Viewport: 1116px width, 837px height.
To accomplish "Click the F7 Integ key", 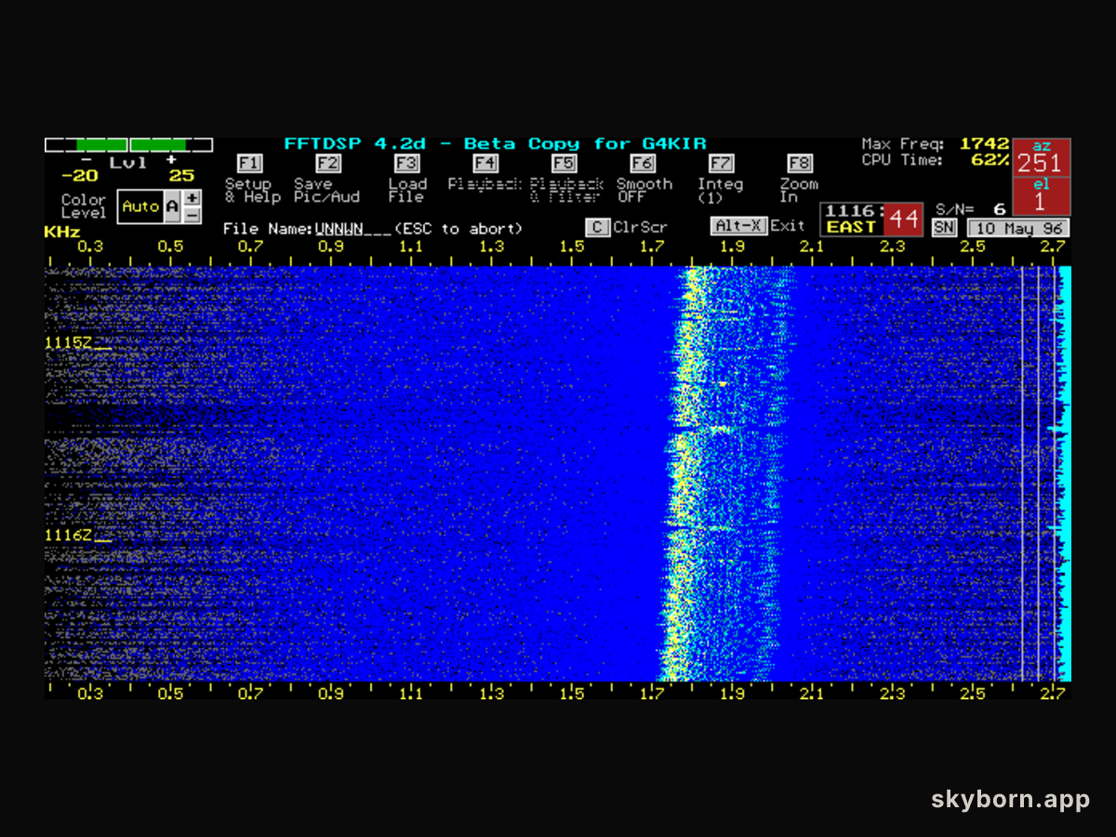I will 721,164.
